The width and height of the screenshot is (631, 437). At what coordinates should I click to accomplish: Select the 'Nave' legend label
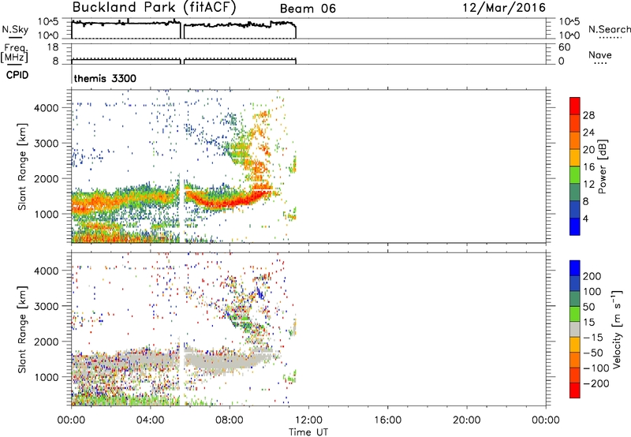click(x=599, y=54)
